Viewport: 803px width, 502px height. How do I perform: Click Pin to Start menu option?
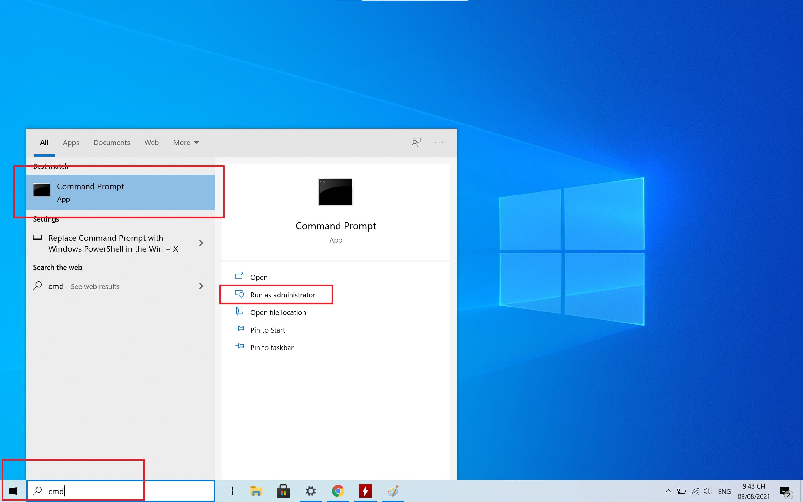267,330
